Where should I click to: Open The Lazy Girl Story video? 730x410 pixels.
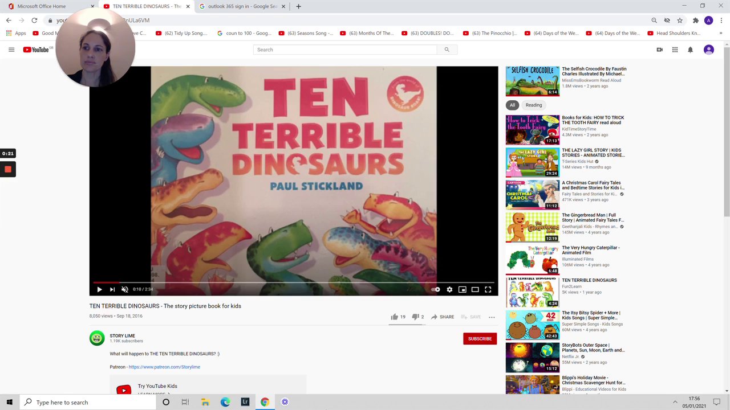(533, 162)
